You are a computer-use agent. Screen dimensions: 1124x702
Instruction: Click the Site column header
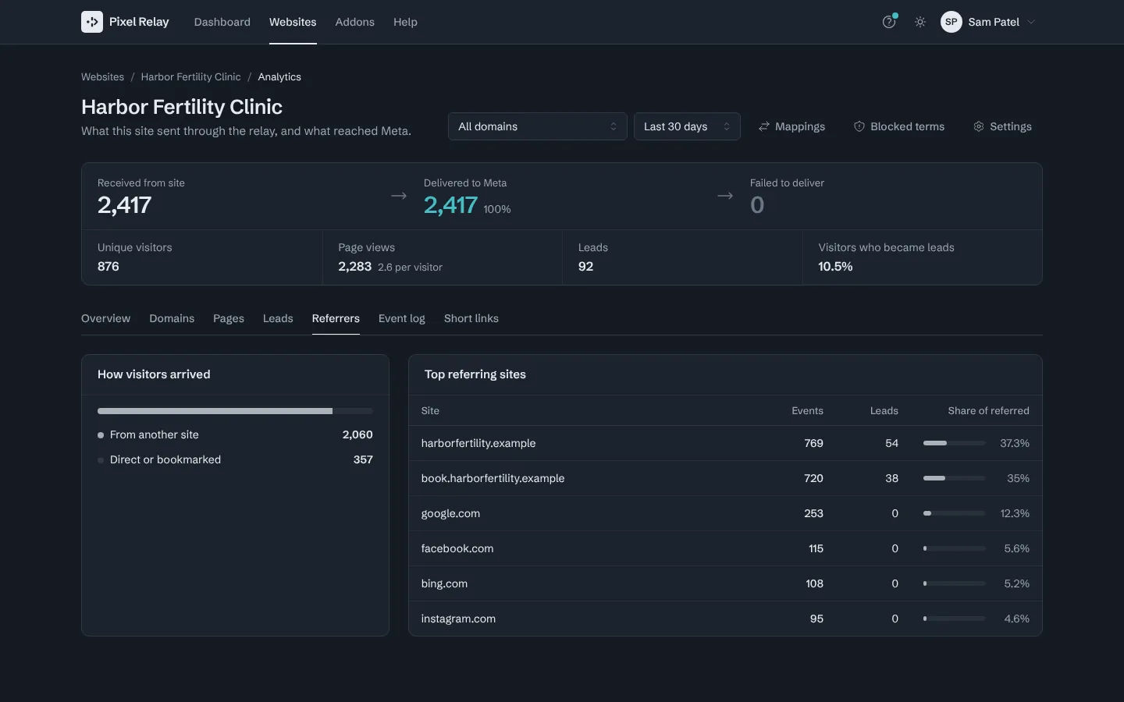click(x=430, y=410)
